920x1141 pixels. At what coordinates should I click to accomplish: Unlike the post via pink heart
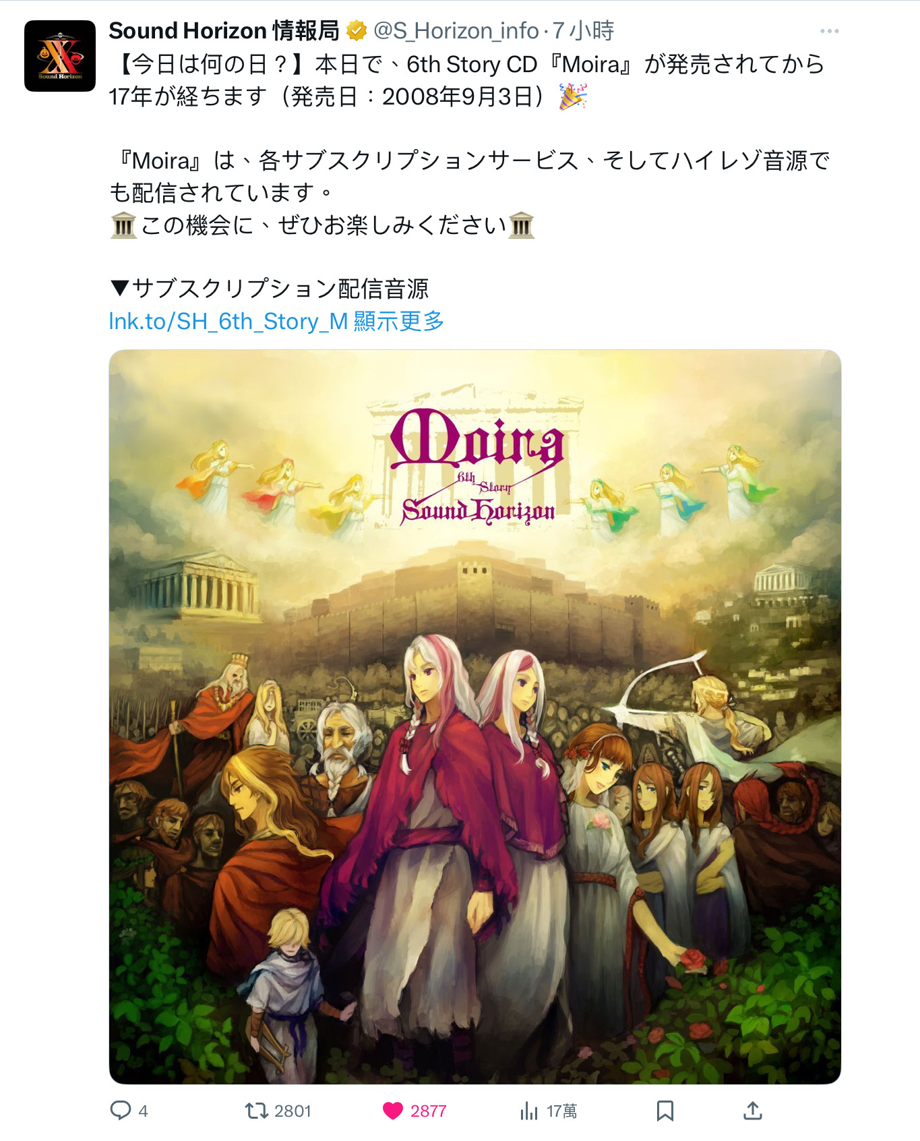pos(392,1111)
